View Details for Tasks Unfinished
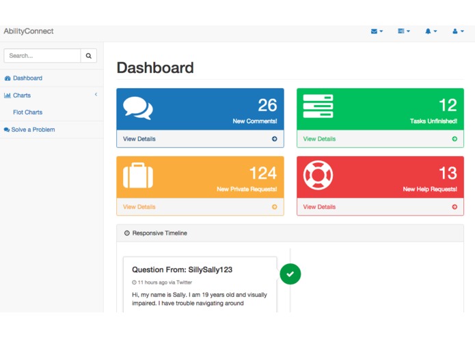This screenshot has width=475, height=337. 319,139
